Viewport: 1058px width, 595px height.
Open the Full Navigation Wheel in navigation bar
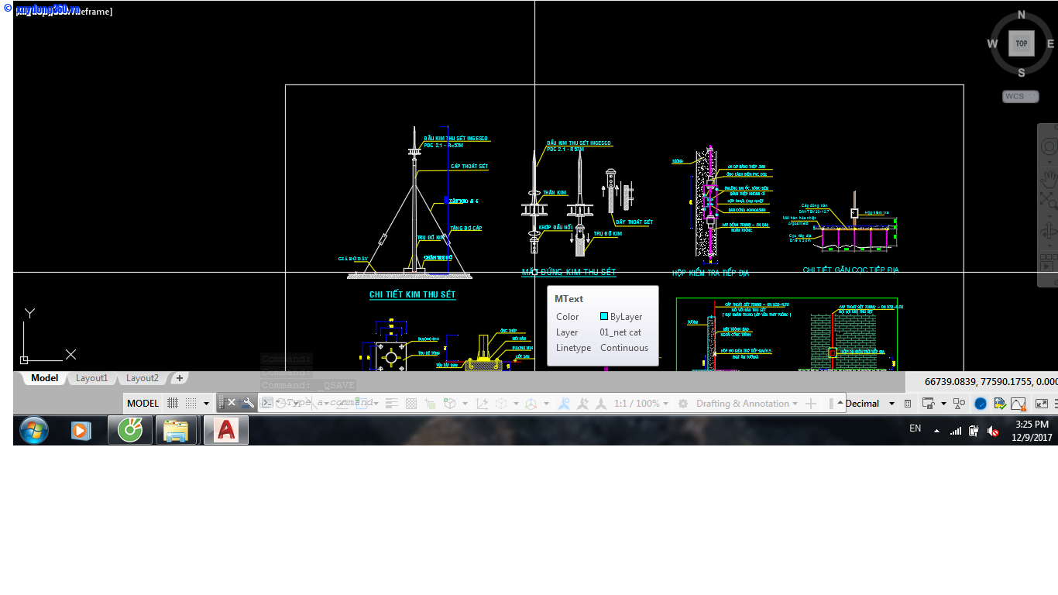pyautogui.click(x=1049, y=146)
